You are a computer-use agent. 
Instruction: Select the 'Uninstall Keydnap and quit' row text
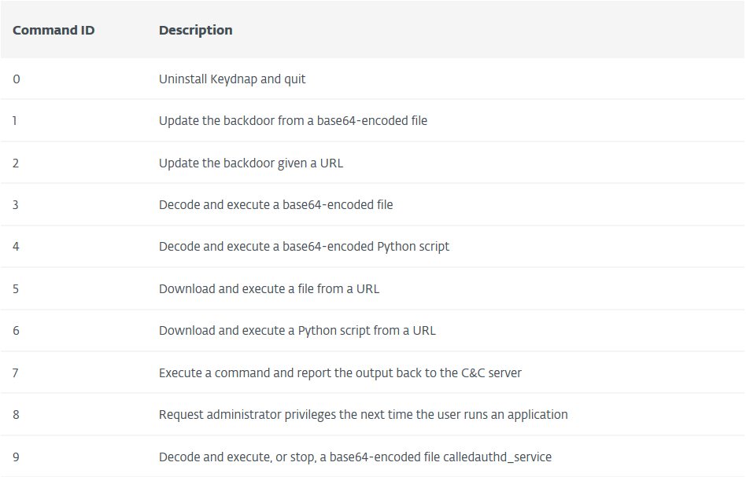[x=232, y=79]
